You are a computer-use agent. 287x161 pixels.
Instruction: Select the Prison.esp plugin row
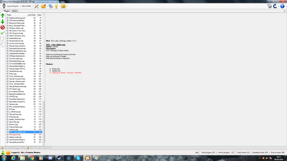[24, 74]
